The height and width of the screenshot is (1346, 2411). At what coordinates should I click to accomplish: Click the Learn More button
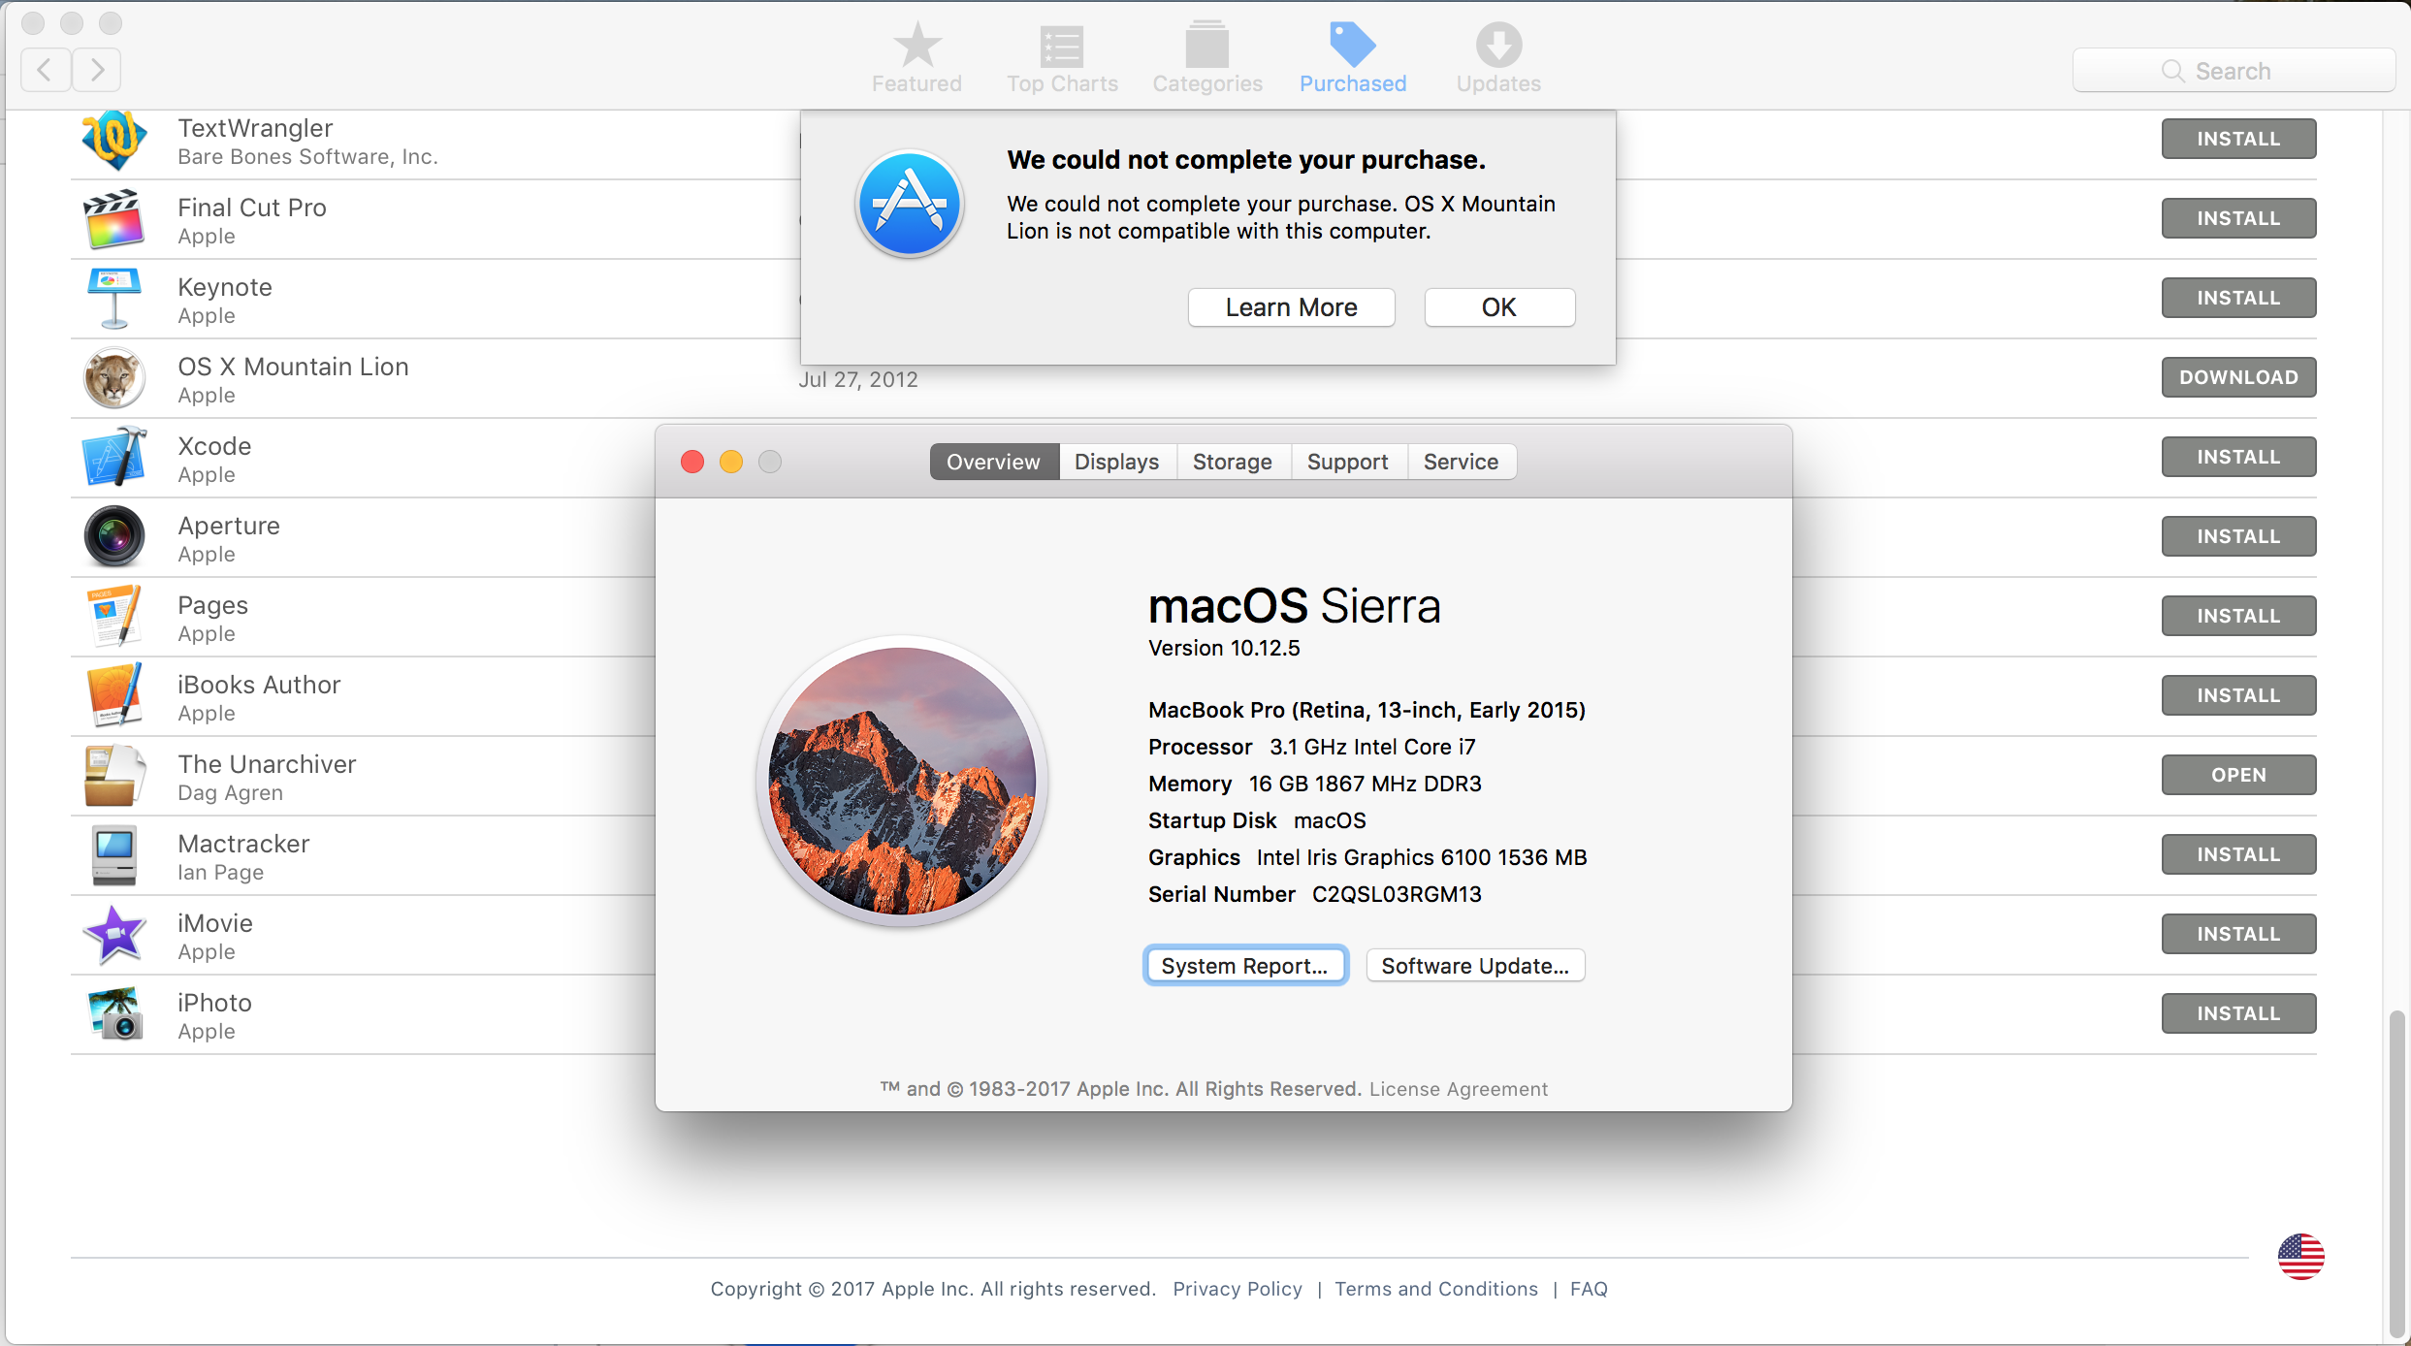pos(1291,307)
